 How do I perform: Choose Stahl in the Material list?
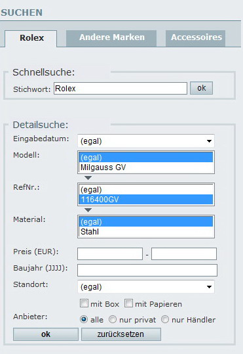146,232
